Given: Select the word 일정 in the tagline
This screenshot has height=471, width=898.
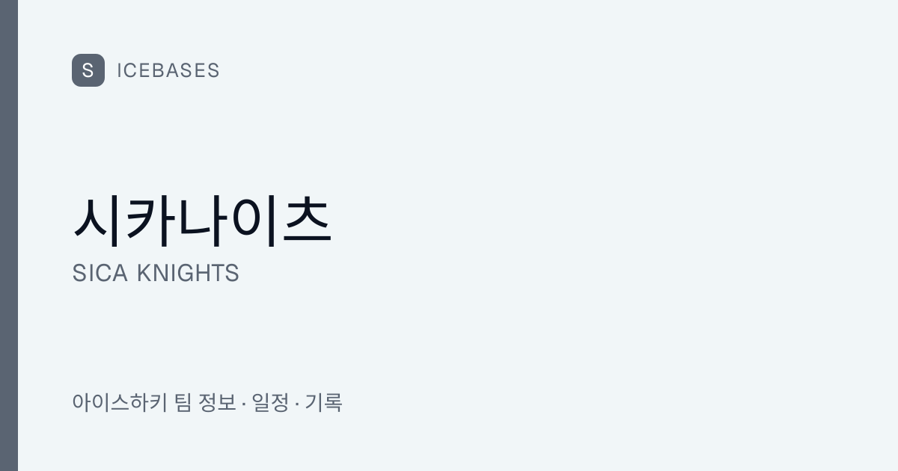Looking at the screenshot, I should [x=270, y=402].
